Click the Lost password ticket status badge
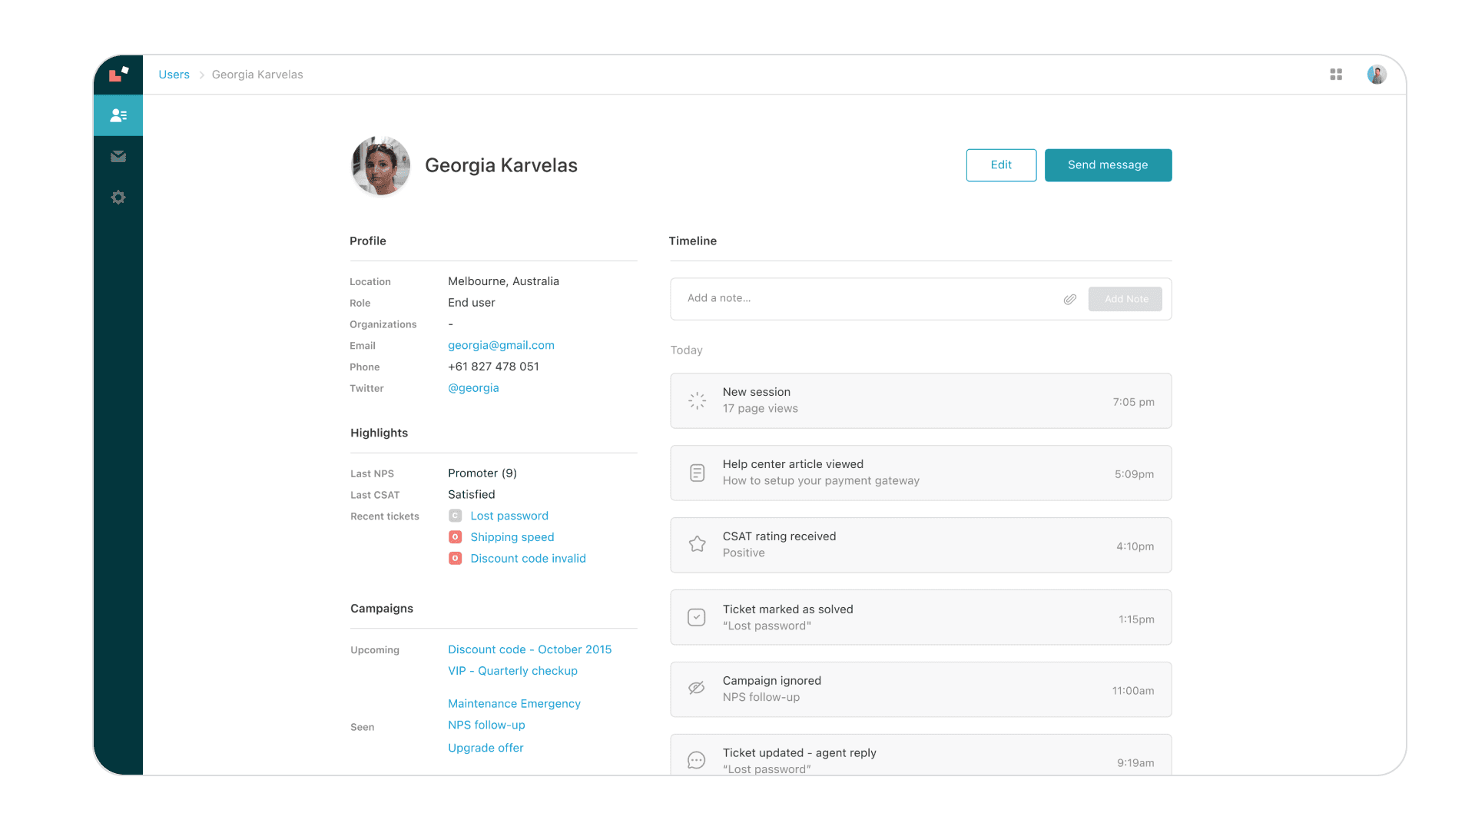This screenshot has width=1475, height=830. pos(455,516)
